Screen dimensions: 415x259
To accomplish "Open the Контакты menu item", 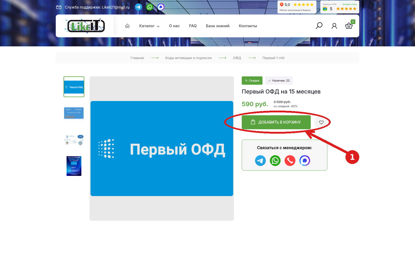I will pyautogui.click(x=248, y=26).
